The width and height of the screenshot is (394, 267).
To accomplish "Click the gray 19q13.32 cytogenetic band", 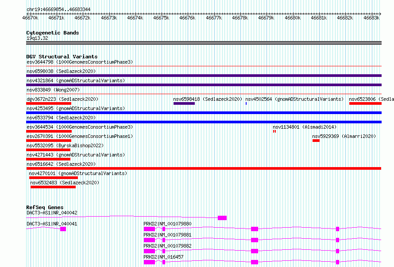I will click(x=204, y=43).
